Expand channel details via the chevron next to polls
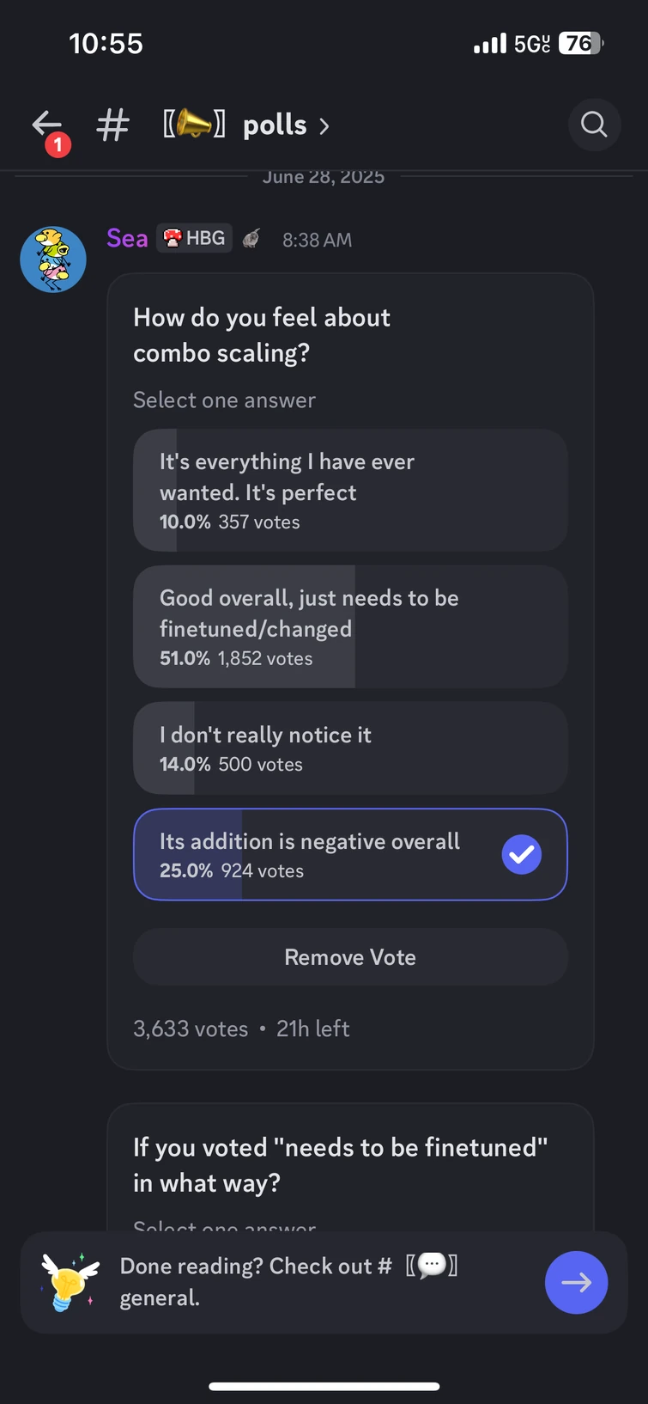648x1404 pixels. [x=324, y=125]
